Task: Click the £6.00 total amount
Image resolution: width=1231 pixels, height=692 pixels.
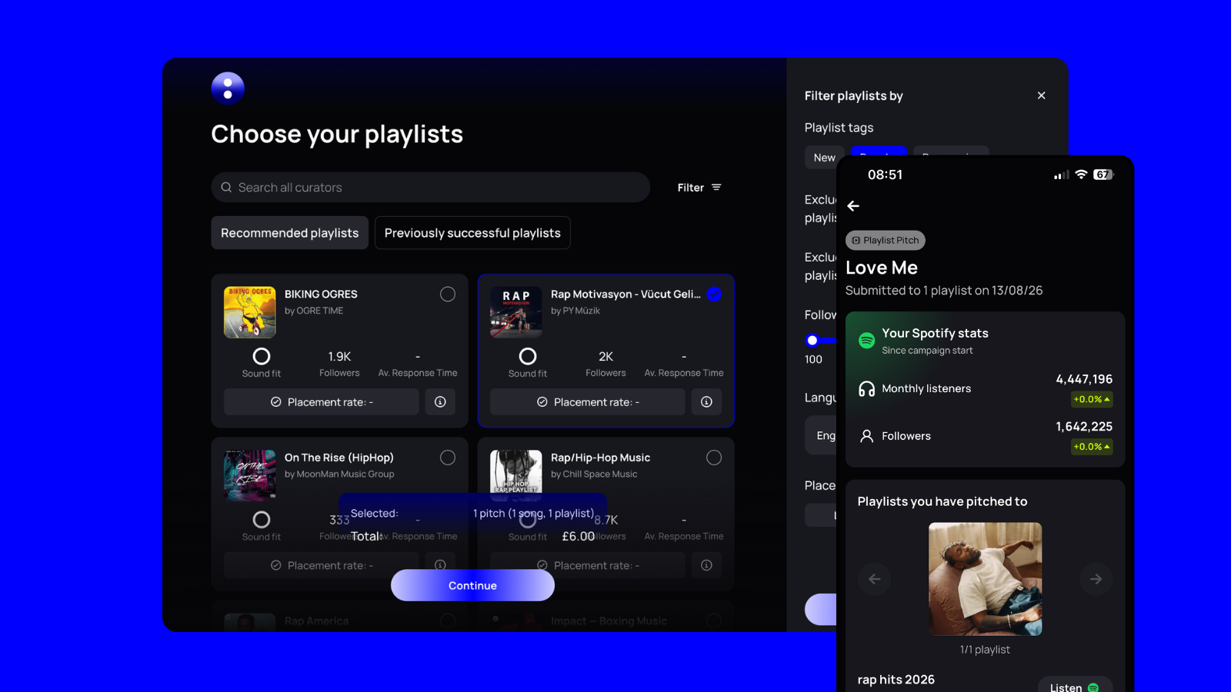Action: [579, 537]
